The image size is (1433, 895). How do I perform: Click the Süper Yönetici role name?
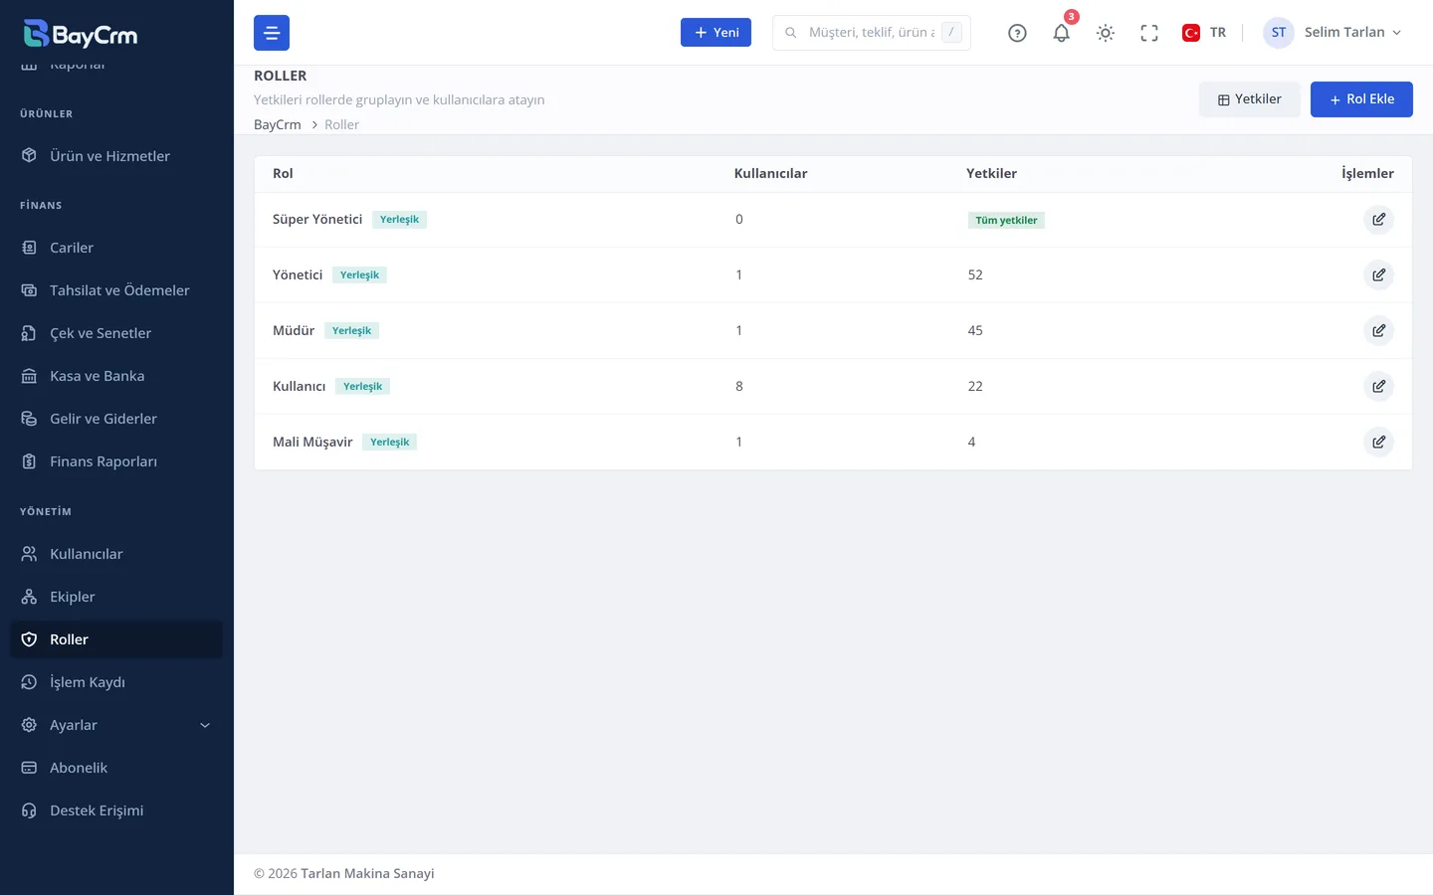tap(317, 220)
